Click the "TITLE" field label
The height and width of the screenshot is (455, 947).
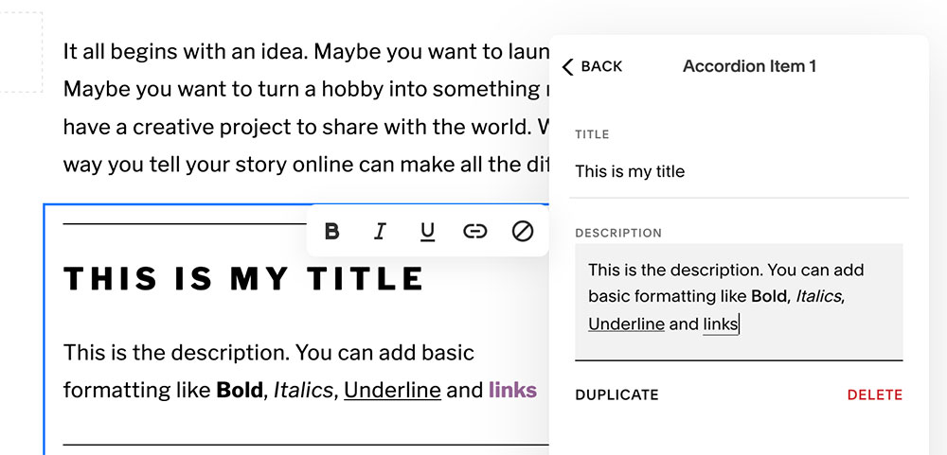[x=592, y=134]
